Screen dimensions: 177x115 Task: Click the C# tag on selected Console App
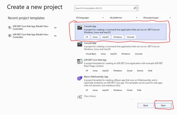tap(87, 37)
